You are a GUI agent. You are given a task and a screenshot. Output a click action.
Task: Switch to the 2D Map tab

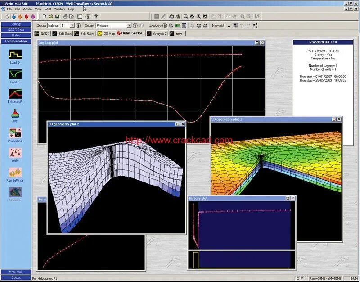tap(106, 33)
